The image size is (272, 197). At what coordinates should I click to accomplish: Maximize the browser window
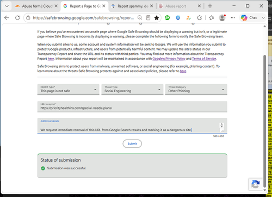(248, 6)
